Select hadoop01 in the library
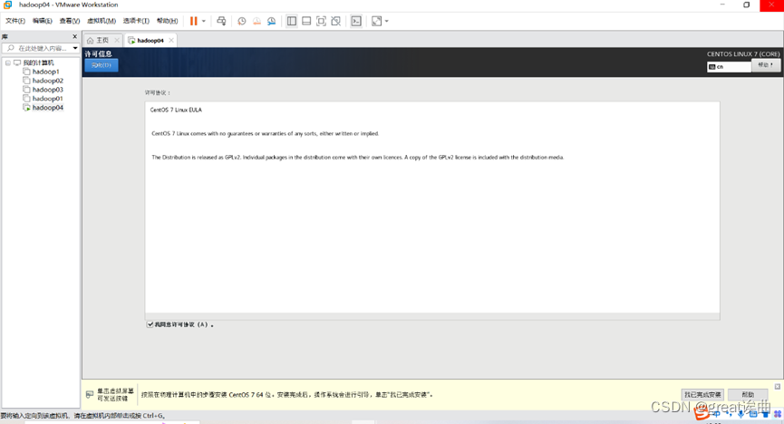This screenshot has height=424, width=784. click(47, 99)
